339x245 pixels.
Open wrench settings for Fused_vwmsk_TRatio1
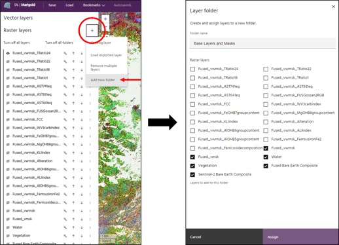click(65, 78)
